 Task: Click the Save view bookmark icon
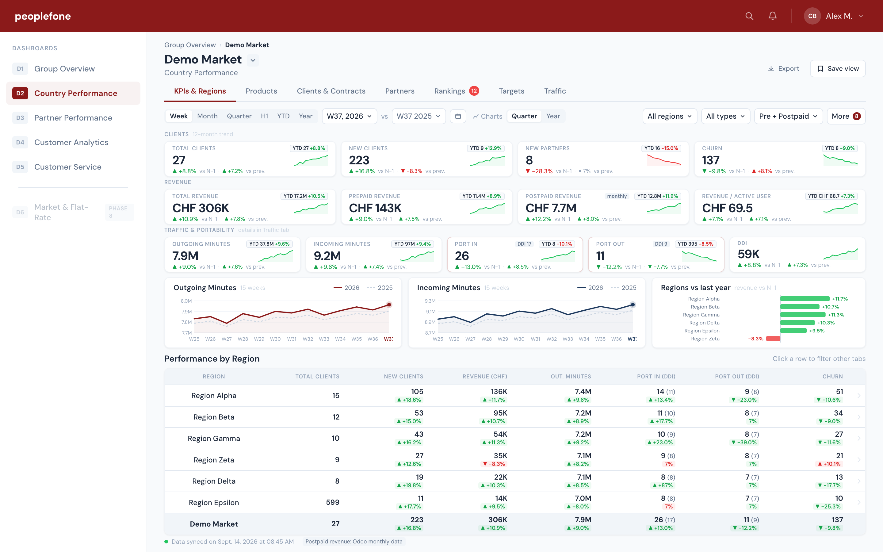tap(820, 69)
